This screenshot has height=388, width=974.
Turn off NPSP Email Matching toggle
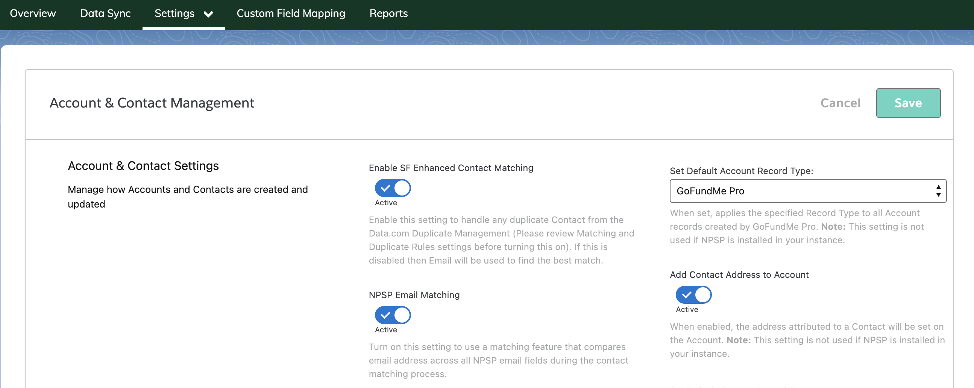(x=393, y=315)
